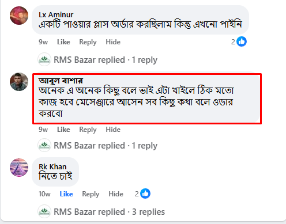Click the 9w timestamp on আবুল বাশার's comment
The height and width of the screenshot is (224, 286).
click(43, 130)
